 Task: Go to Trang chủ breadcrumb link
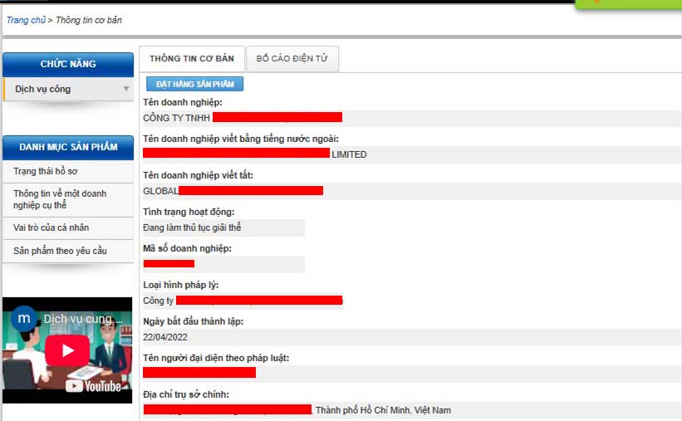26,20
